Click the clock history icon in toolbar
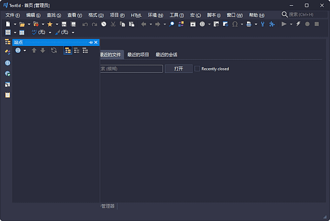This screenshot has height=221, width=330. (104, 24)
